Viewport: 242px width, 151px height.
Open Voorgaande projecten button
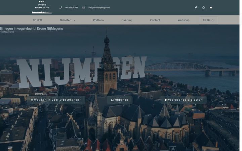184,100
